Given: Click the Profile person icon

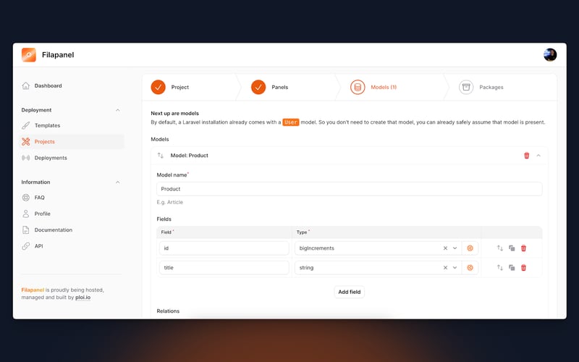Looking at the screenshot, I should pos(26,214).
